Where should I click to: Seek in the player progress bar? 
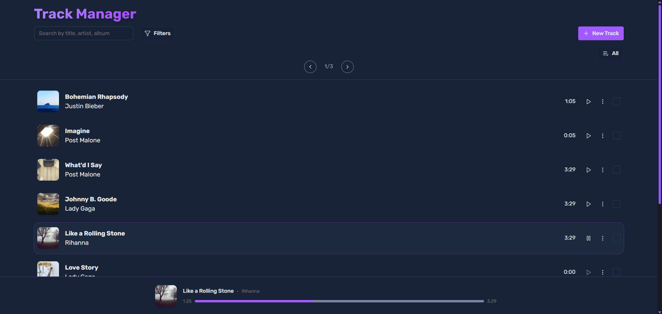point(339,301)
